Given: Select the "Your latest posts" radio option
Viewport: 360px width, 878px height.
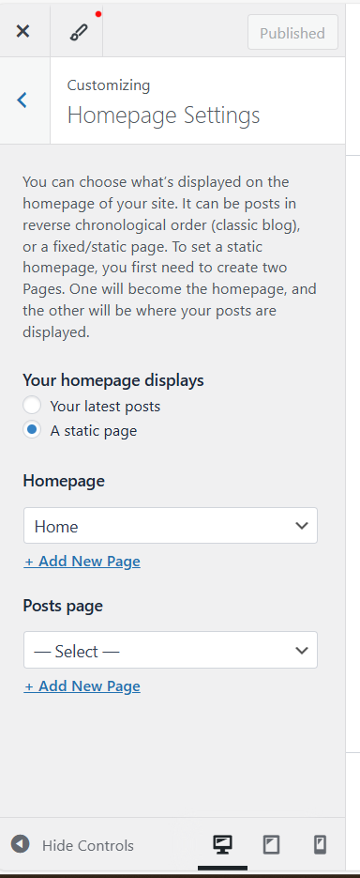Looking at the screenshot, I should 32,406.
